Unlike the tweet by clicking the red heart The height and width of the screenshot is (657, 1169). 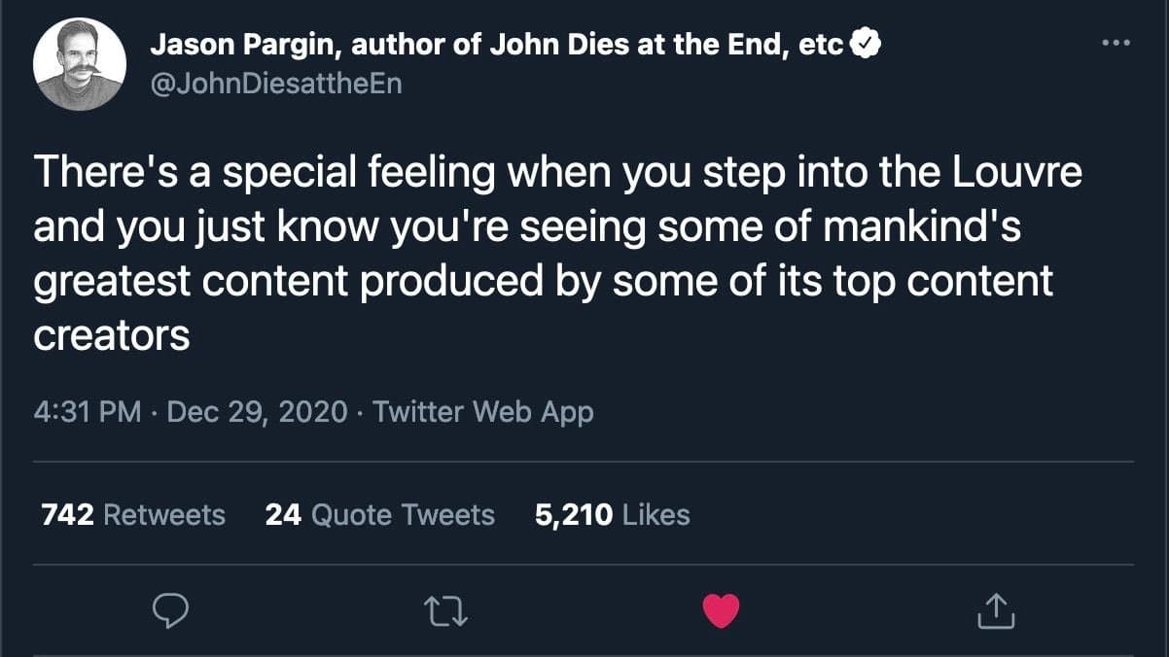tap(721, 611)
